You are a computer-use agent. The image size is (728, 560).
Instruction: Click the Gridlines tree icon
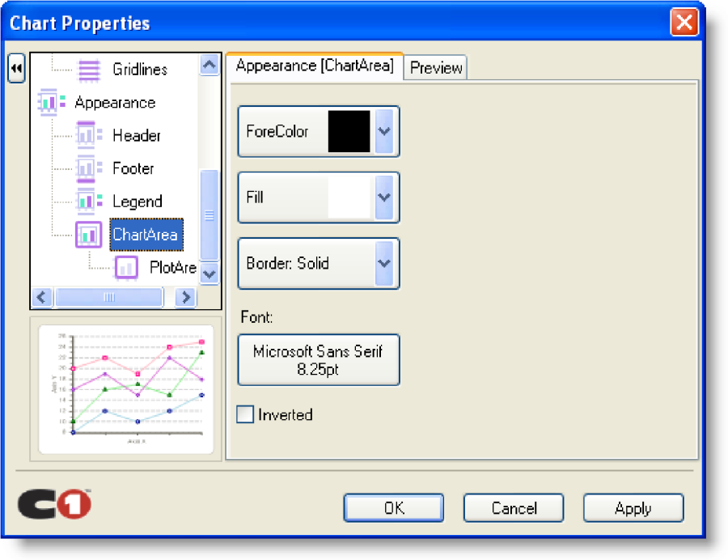coord(88,70)
